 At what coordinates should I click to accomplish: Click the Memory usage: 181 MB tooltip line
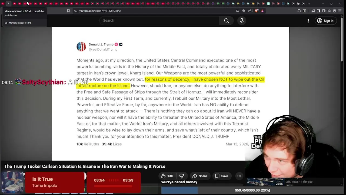(x=18, y=23)
